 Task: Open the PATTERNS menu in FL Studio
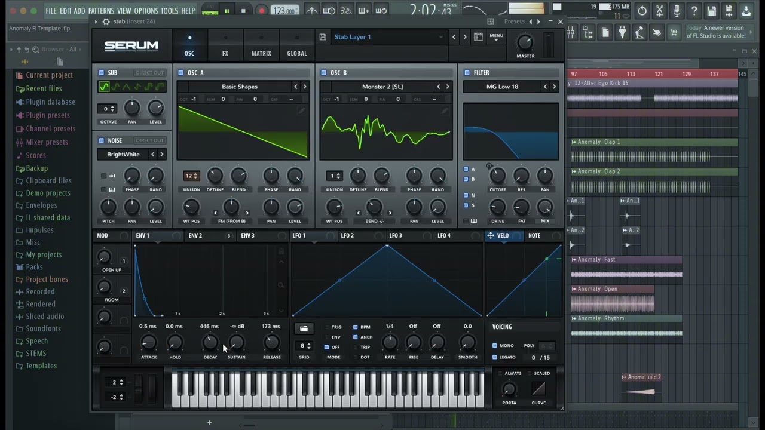(x=101, y=11)
